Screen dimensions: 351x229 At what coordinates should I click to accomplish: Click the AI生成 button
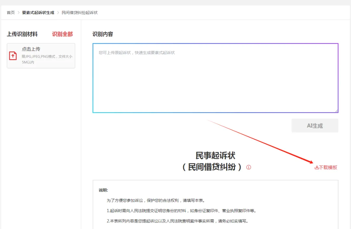click(315, 126)
